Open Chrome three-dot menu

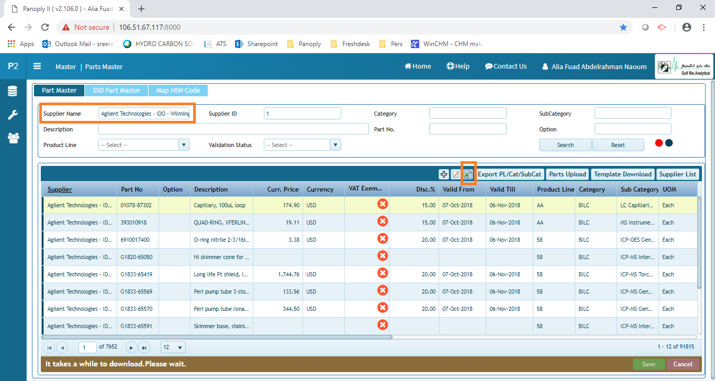pyautogui.click(x=703, y=27)
